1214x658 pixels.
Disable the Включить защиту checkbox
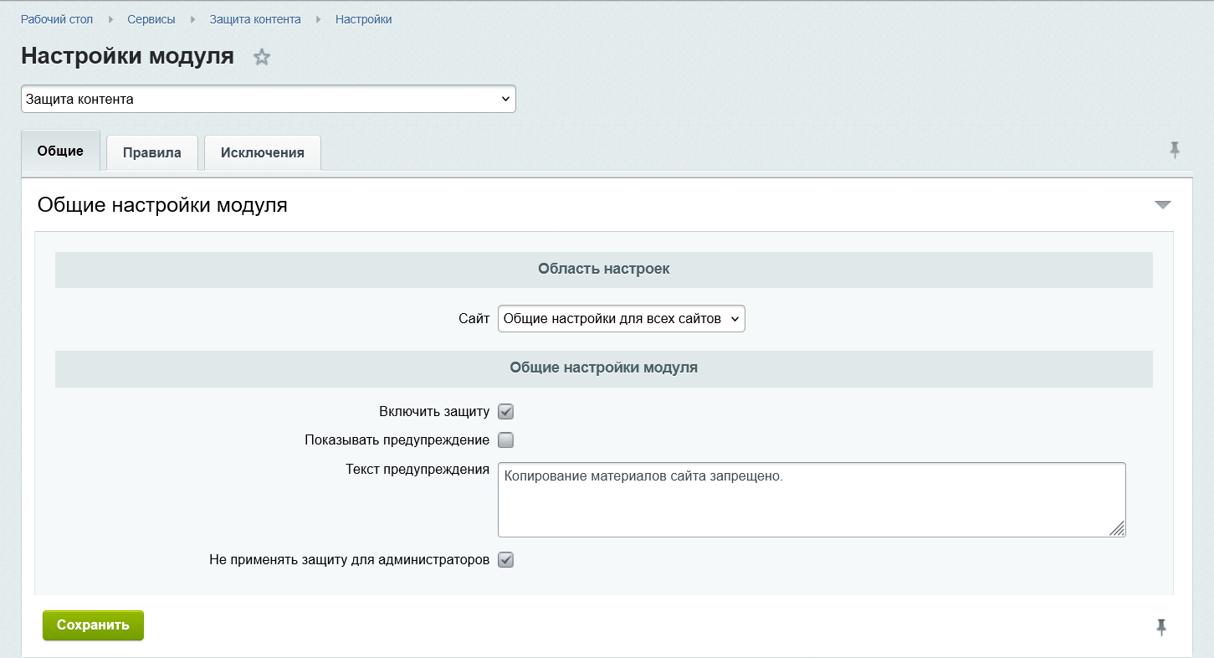coord(505,411)
